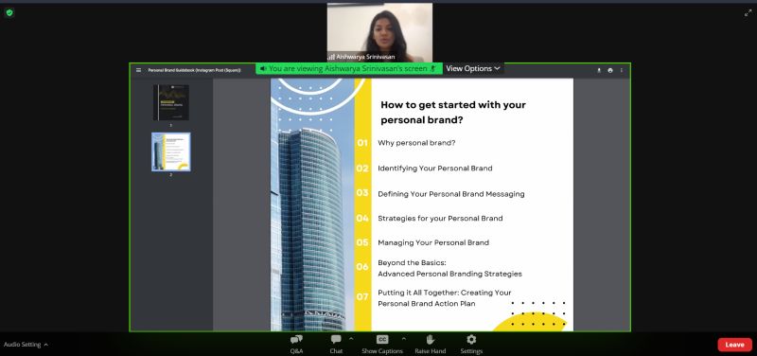This screenshot has width=757, height=356.
Task: Raise Hand in the webinar
Action: pyautogui.click(x=431, y=344)
